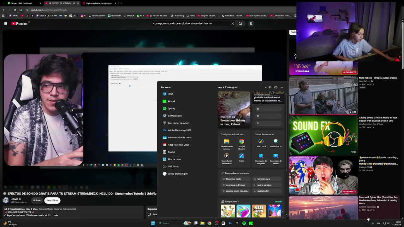Open 'Adding Sound Effects & Music' video thumbnail
The image size is (404, 227).
click(x=324, y=136)
